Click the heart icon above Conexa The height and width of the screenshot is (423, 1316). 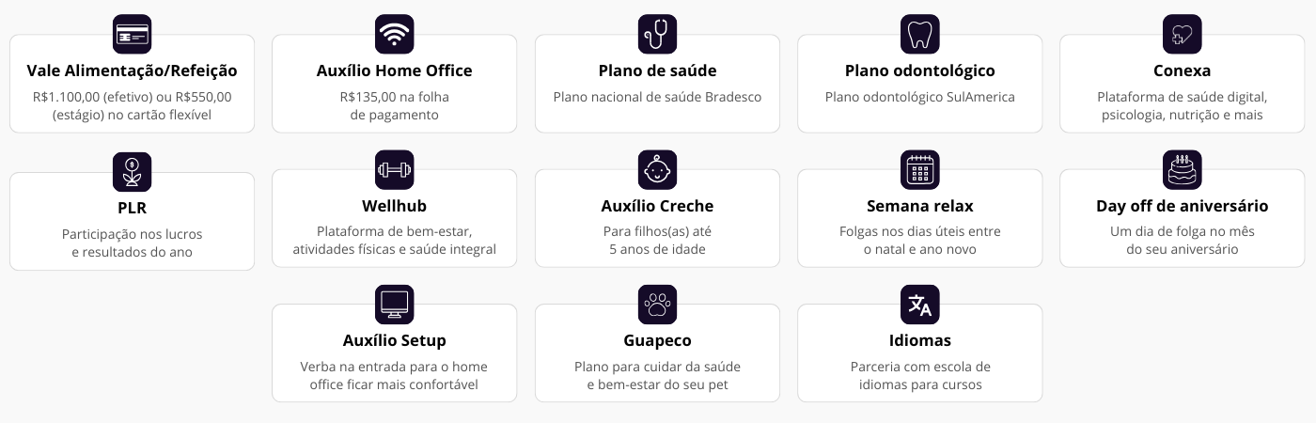1182,35
